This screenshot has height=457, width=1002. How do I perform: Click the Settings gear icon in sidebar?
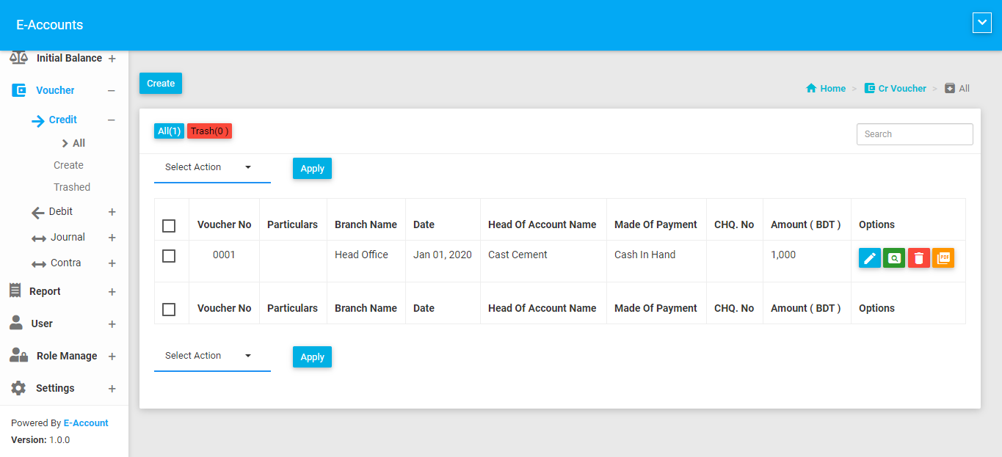pos(18,388)
